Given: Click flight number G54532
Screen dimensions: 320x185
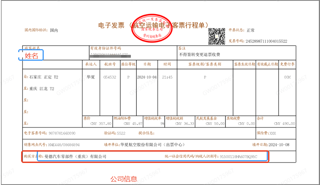Looking at the screenshot, I should click(110, 77).
